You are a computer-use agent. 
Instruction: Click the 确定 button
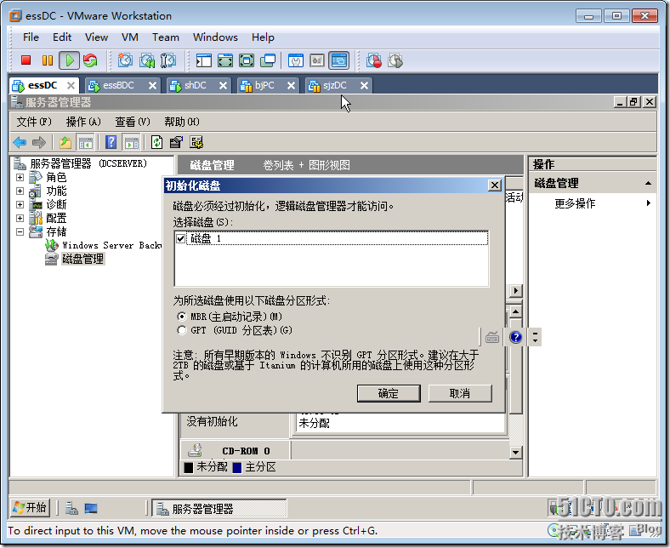coord(389,393)
